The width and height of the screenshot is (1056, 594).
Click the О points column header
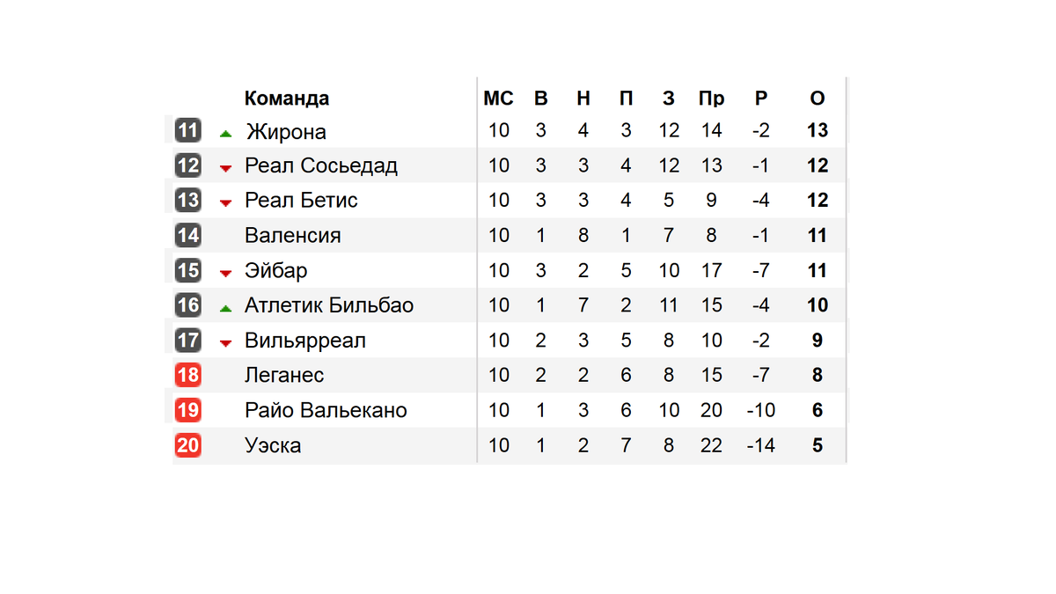(818, 98)
